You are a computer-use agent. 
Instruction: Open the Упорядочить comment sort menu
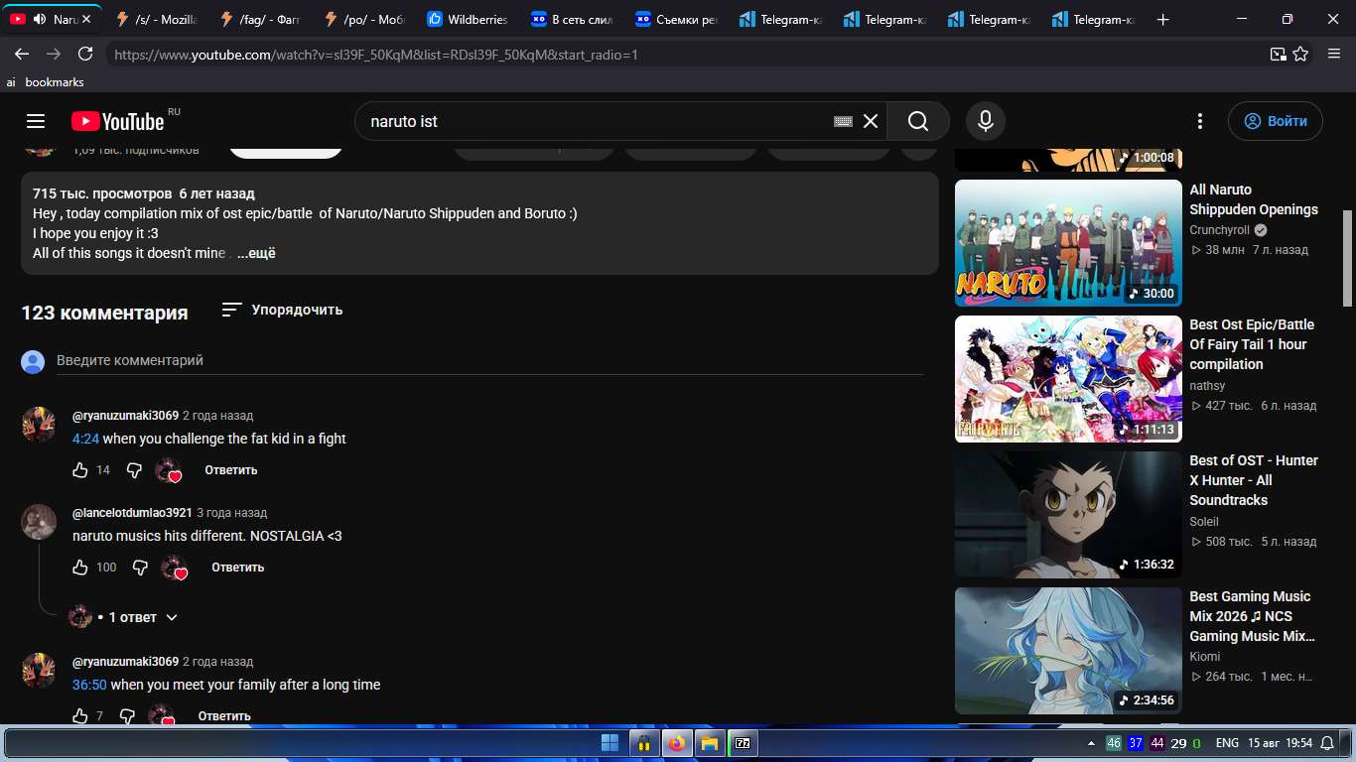pos(282,310)
